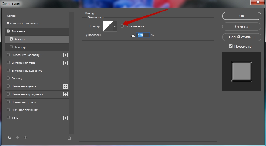Select the Наложение узора effect row

click(37, 102)
